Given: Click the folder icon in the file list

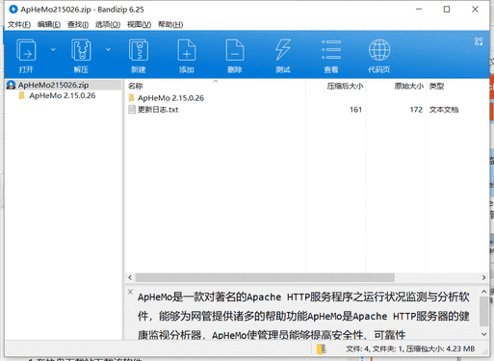Looking at the screenshot, I should coord(132,97).
